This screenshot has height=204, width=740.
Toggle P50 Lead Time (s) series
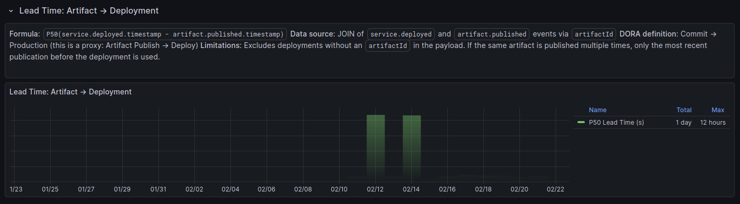(x=616, y=123)
